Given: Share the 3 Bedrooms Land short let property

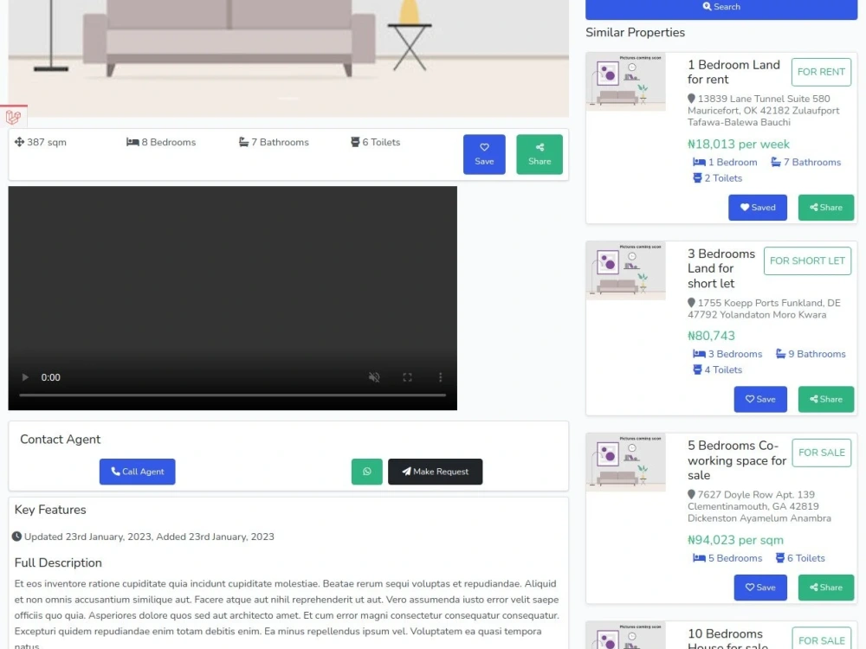Looking at the screenshot, I should tap(826, 400).
